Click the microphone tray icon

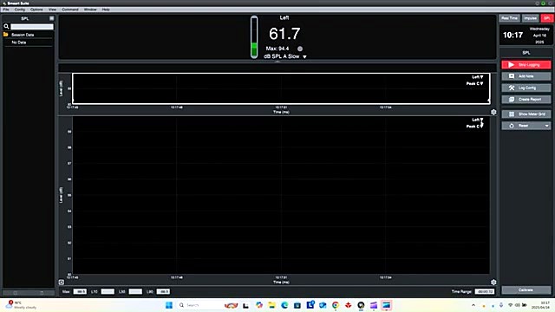[501, 305]
